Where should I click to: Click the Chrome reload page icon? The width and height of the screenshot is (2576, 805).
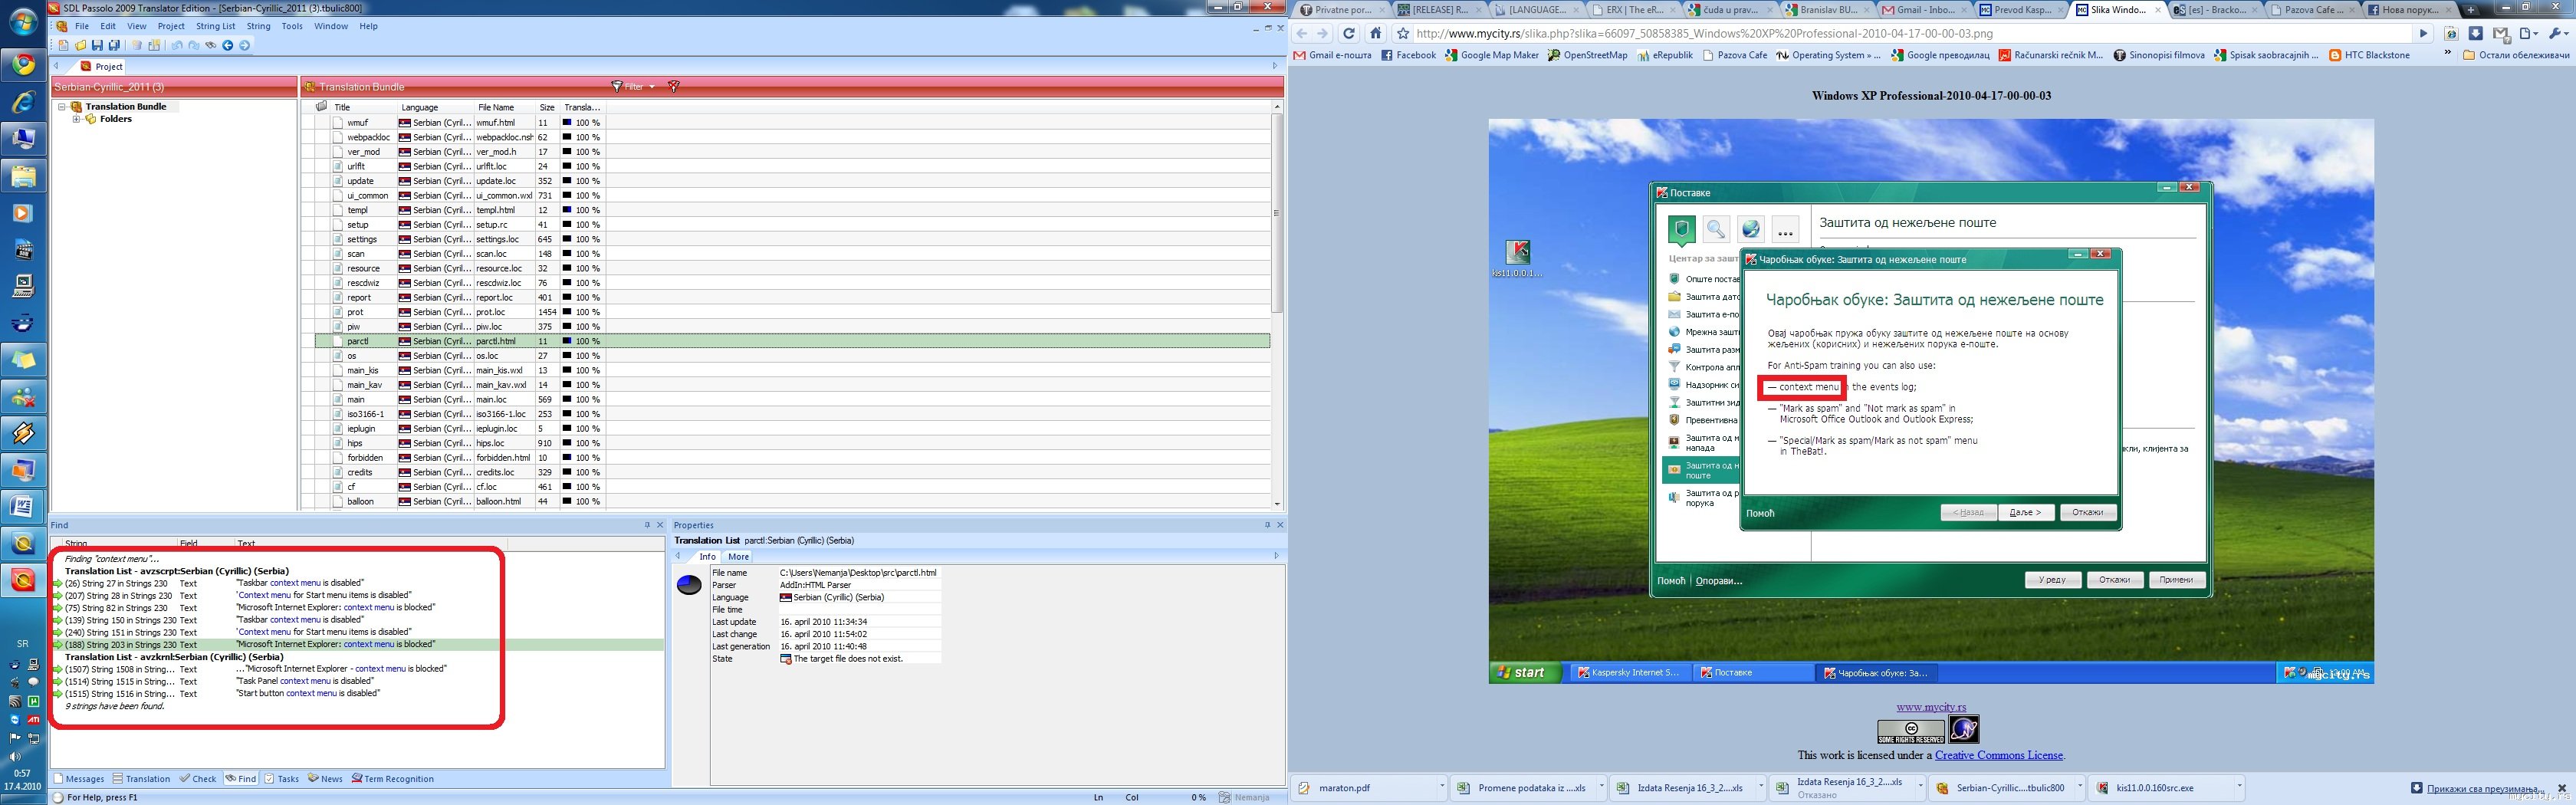point(1348,33)
